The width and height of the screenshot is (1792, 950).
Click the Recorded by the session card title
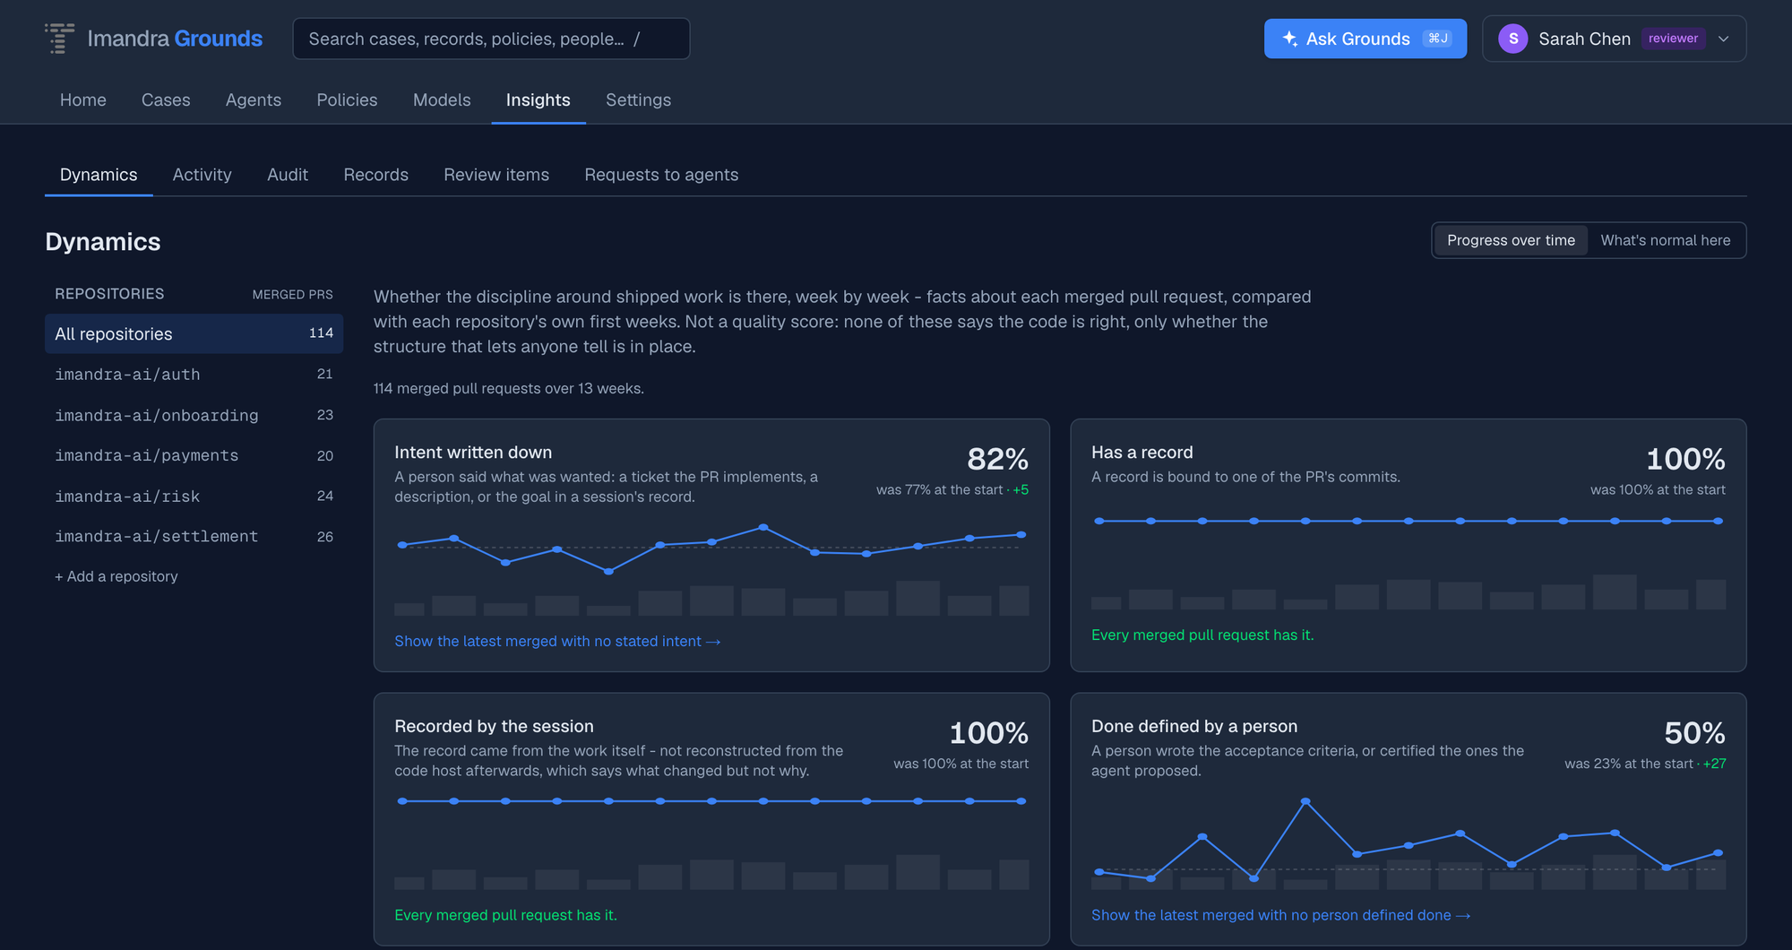494,726
